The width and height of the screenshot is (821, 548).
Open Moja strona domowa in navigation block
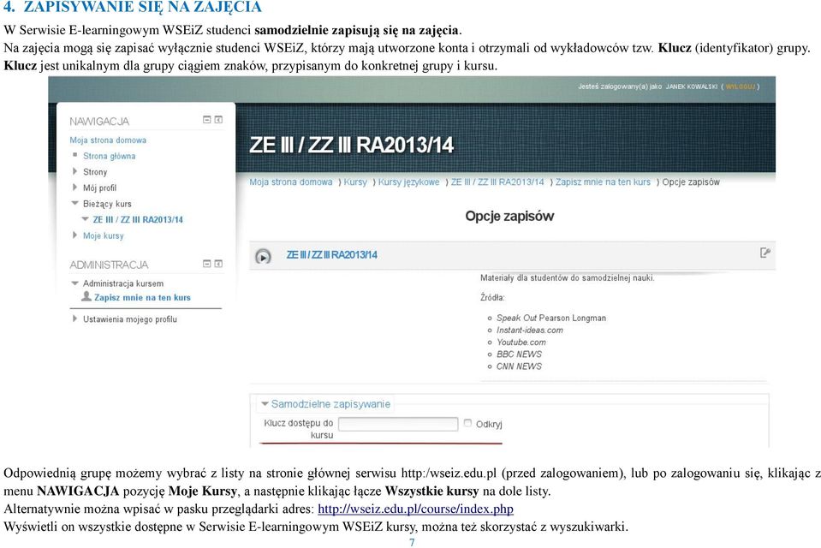[108, 140]
